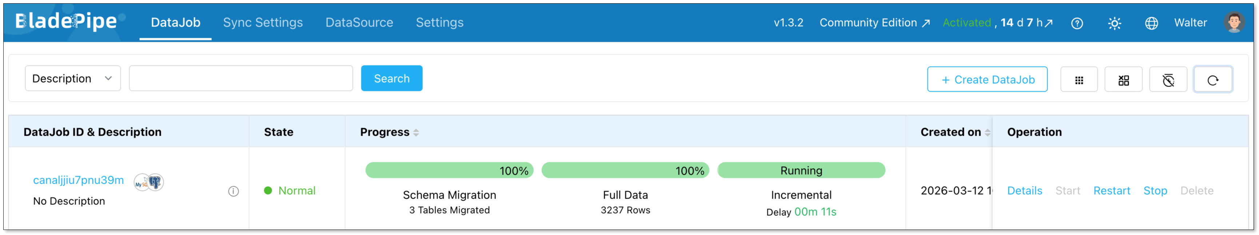Click the MySQL to PostgreSQL source icons

tap(148, 182)
